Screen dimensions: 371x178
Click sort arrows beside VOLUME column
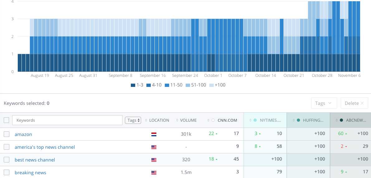[177, 120]
